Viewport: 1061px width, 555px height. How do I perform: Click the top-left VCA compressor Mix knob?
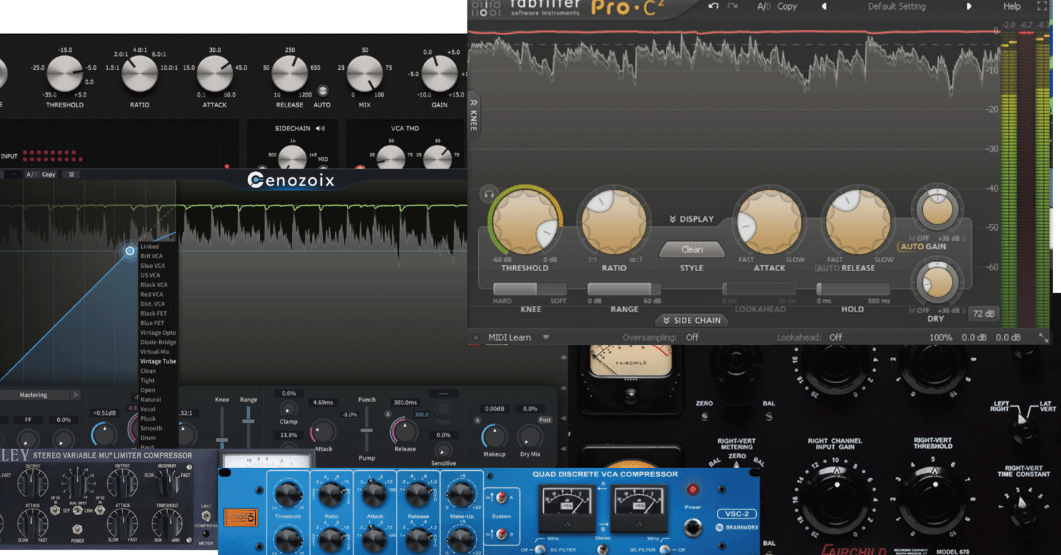(x=365, y=74)
